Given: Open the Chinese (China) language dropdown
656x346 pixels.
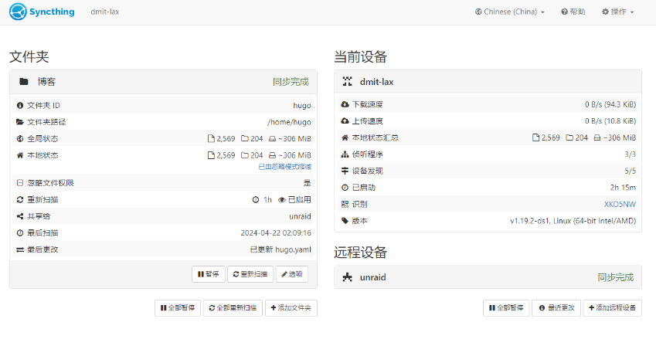Looking at the screenshot, I should 510,12.
